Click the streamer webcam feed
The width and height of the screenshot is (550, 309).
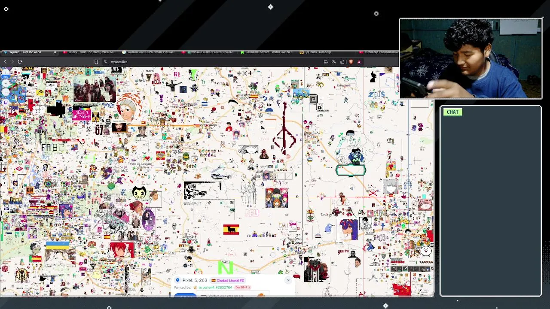pos(471,58)
